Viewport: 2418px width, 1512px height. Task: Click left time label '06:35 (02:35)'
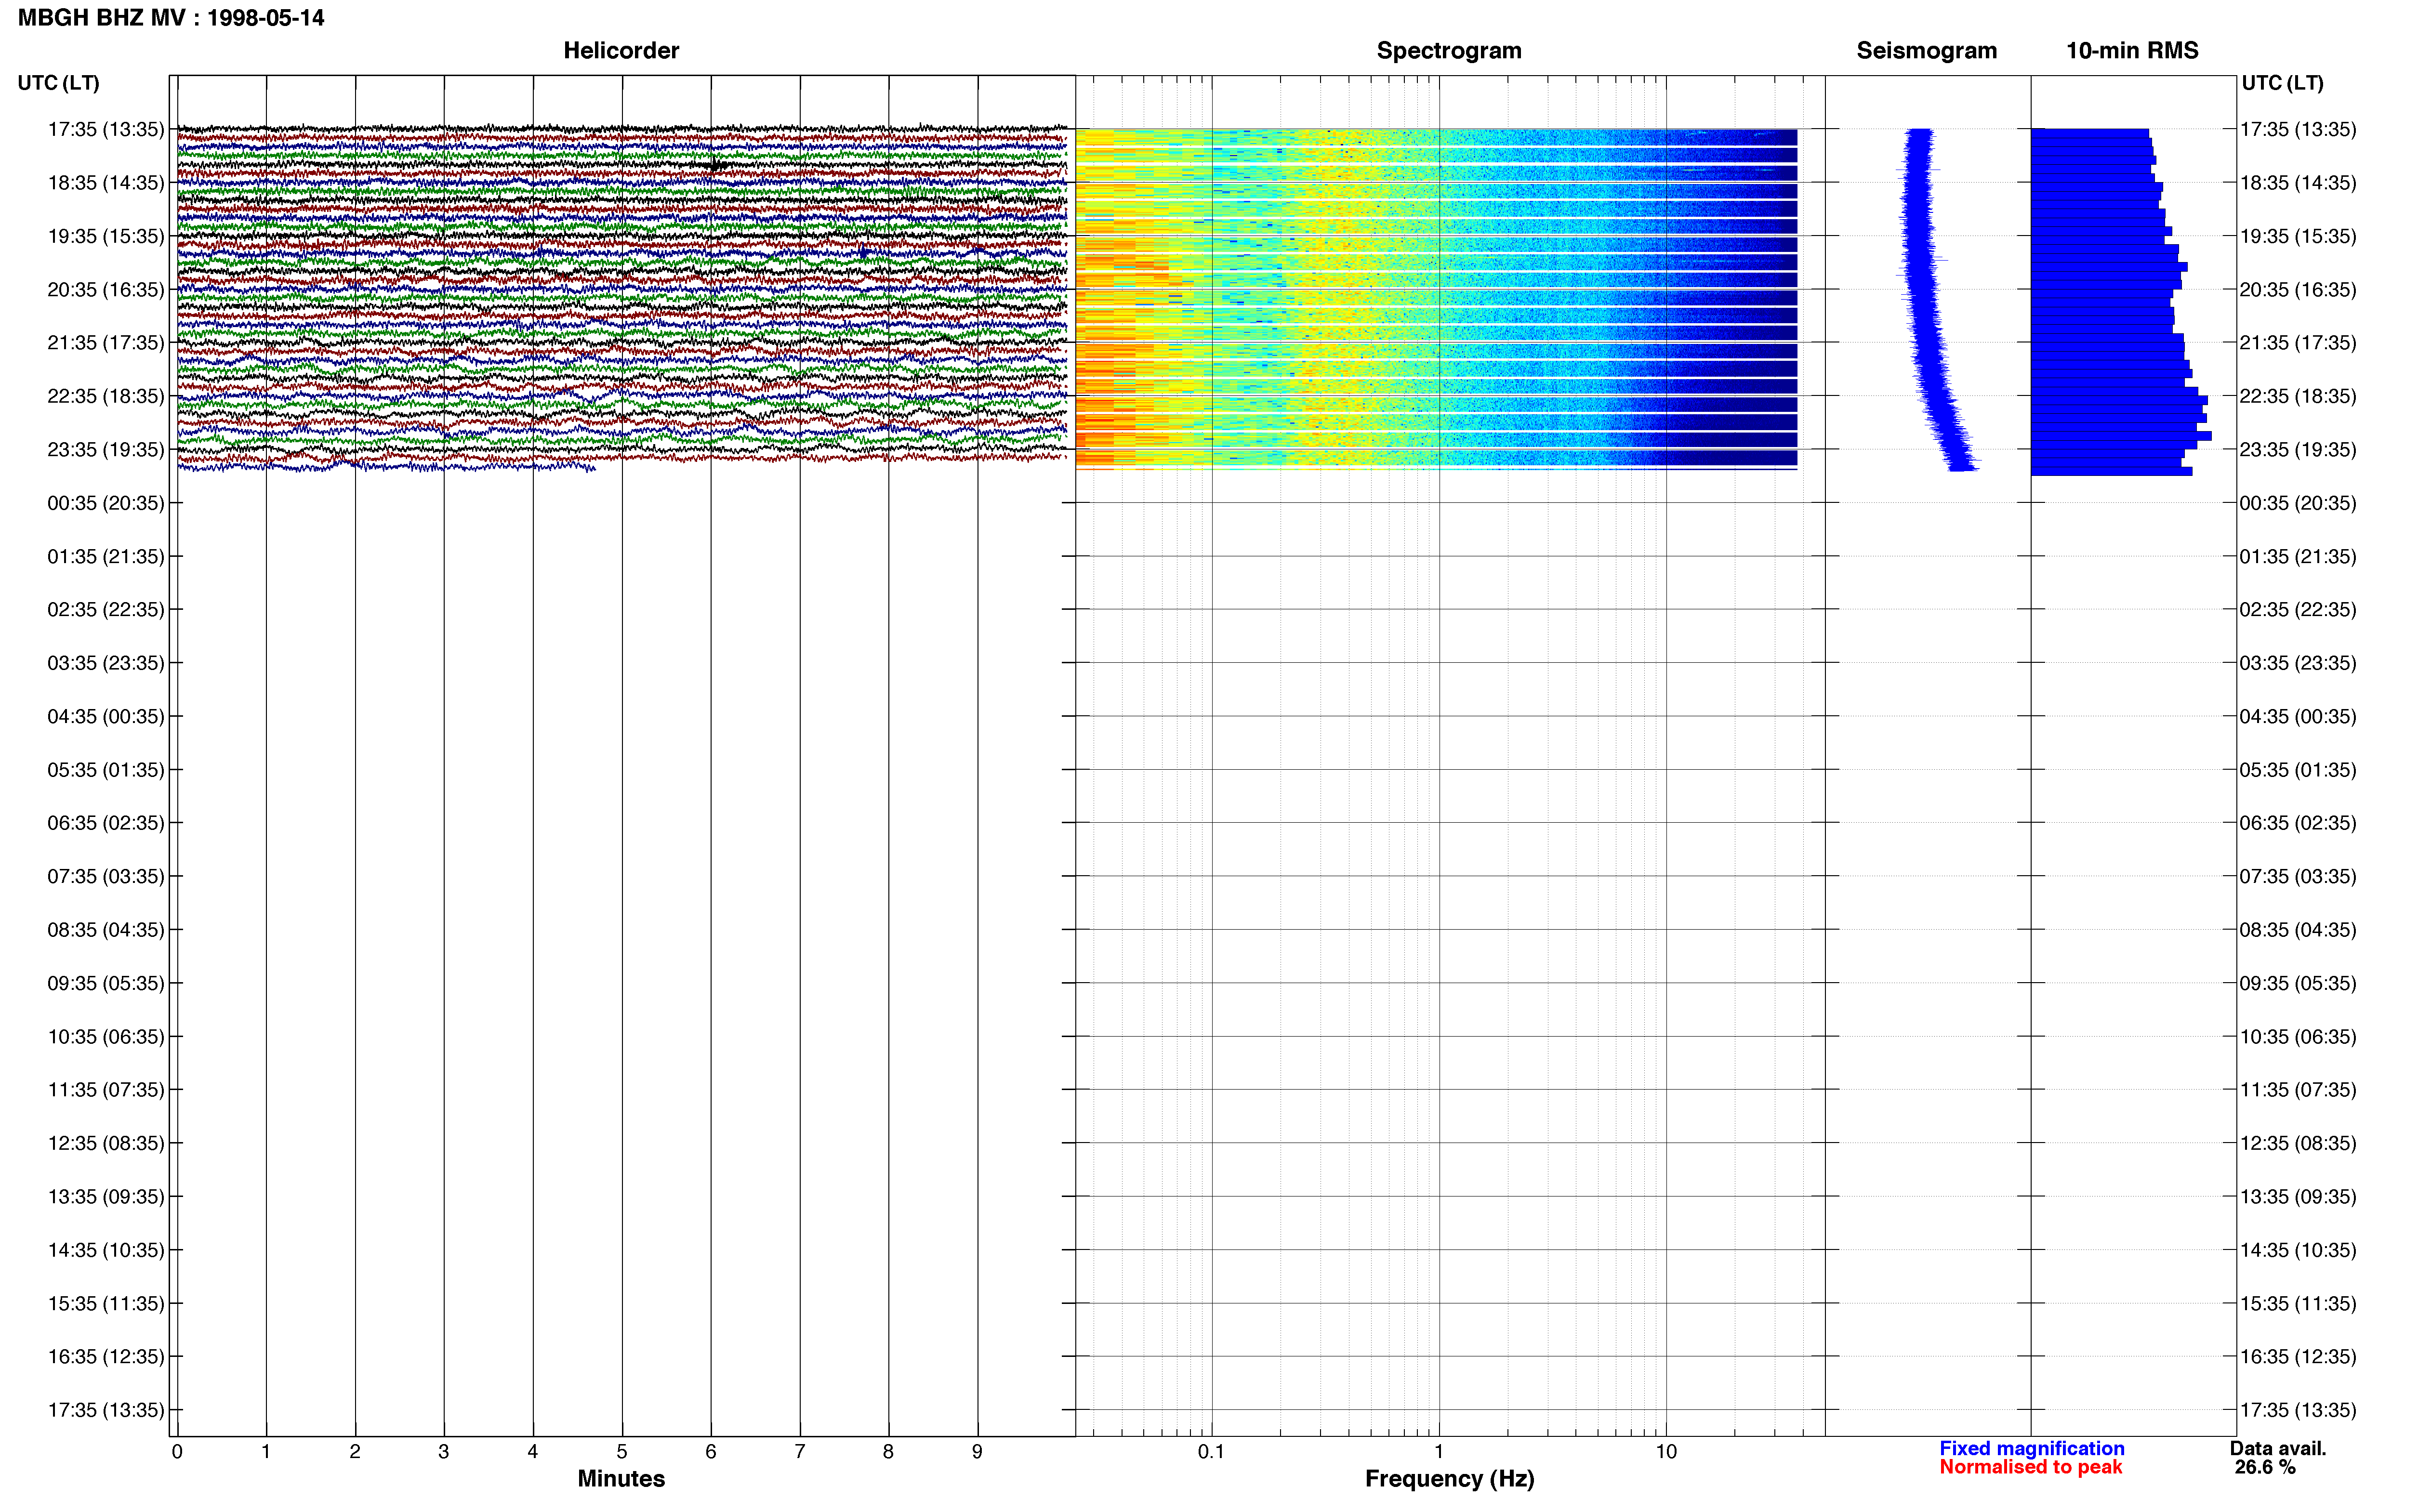106,823
